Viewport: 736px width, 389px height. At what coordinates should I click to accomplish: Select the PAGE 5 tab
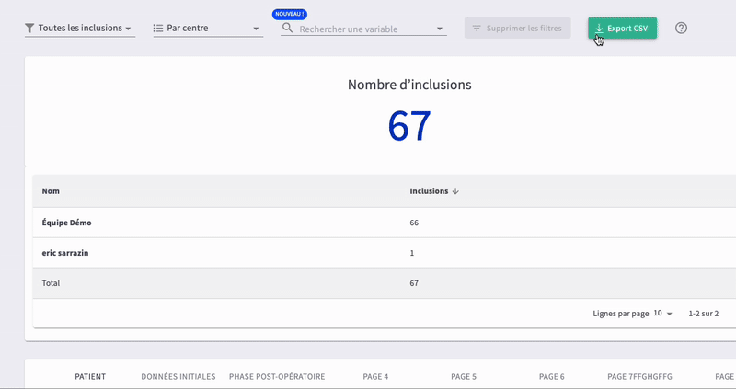point(464,377)
